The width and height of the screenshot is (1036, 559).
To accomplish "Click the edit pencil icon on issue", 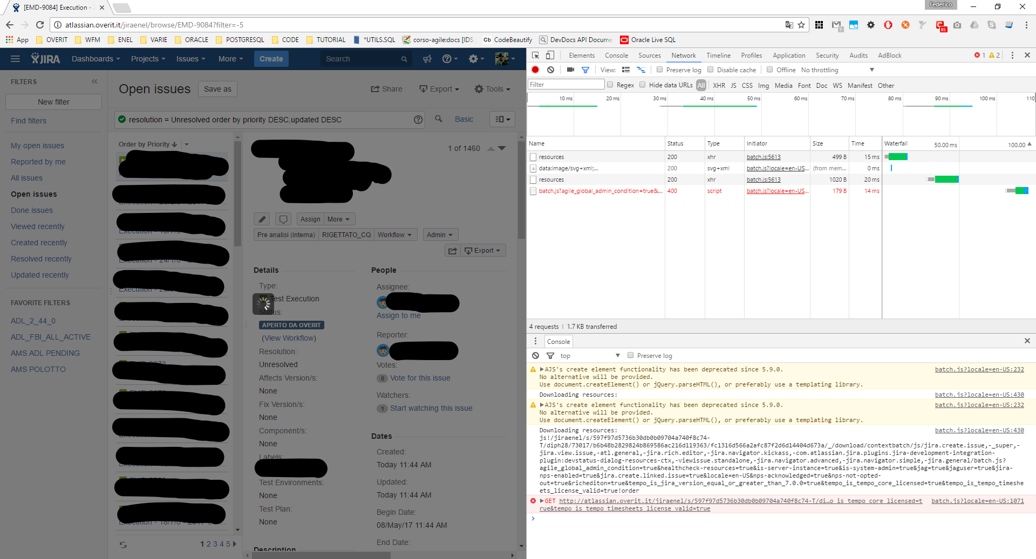I will [x=262, y=219].
